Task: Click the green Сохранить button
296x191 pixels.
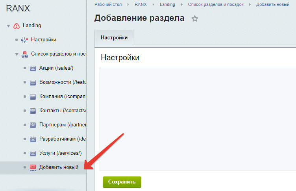Action: point(122,182)
